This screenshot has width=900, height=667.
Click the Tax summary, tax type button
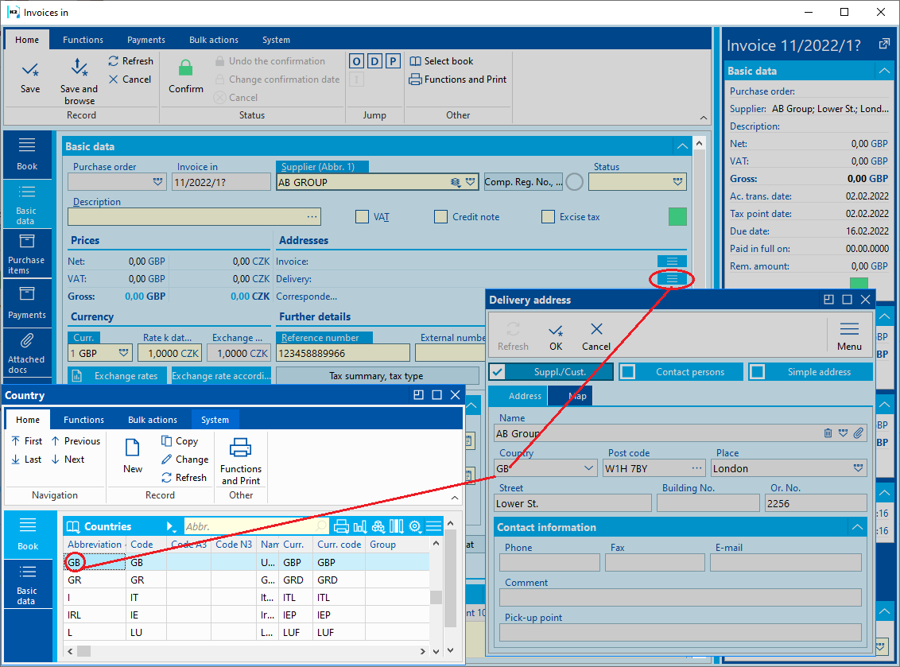(376, 376)
